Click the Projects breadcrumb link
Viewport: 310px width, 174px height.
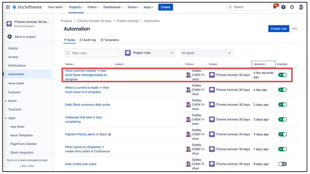66,21
